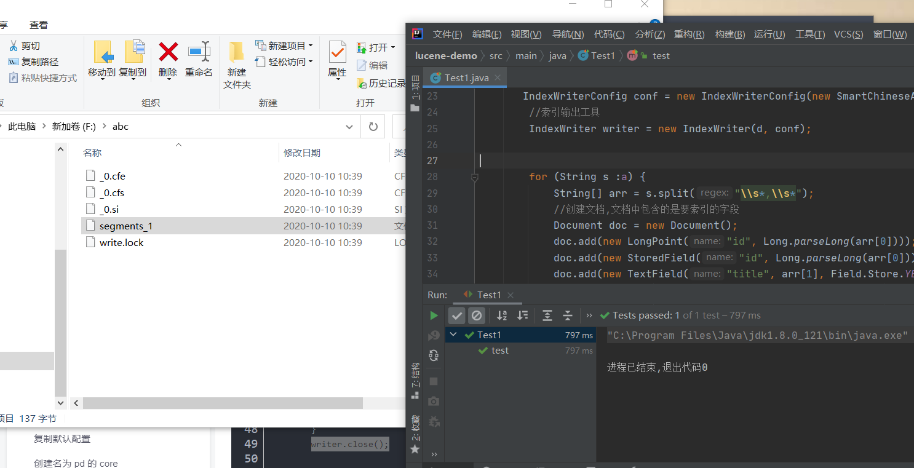914x468 pixels.
Task: Click the Toggle auto-test icon in Run panel
Action: point(434,355)
